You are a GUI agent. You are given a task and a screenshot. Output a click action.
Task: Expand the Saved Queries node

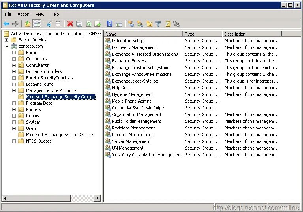(7, 40)
